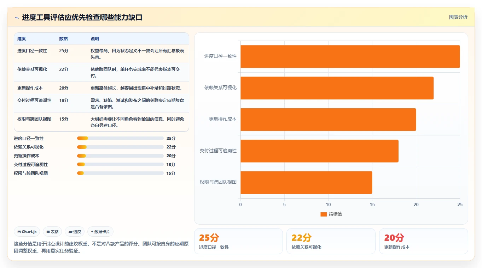The image size is (482, 268).
Task: Click the 更新操作成本 bar in chart
Action: pyautogui.click(x=328, y=119)
